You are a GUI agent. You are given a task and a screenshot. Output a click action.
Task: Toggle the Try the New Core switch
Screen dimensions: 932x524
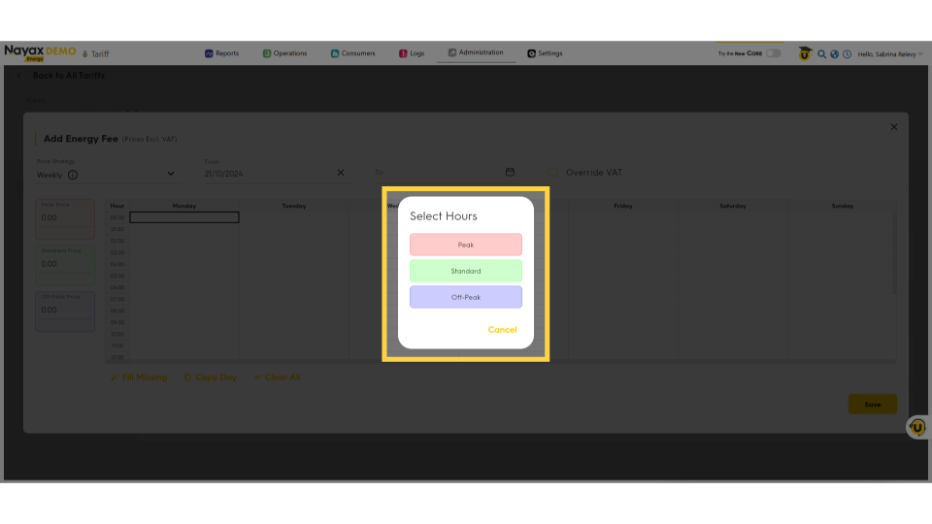click(773, 53)
